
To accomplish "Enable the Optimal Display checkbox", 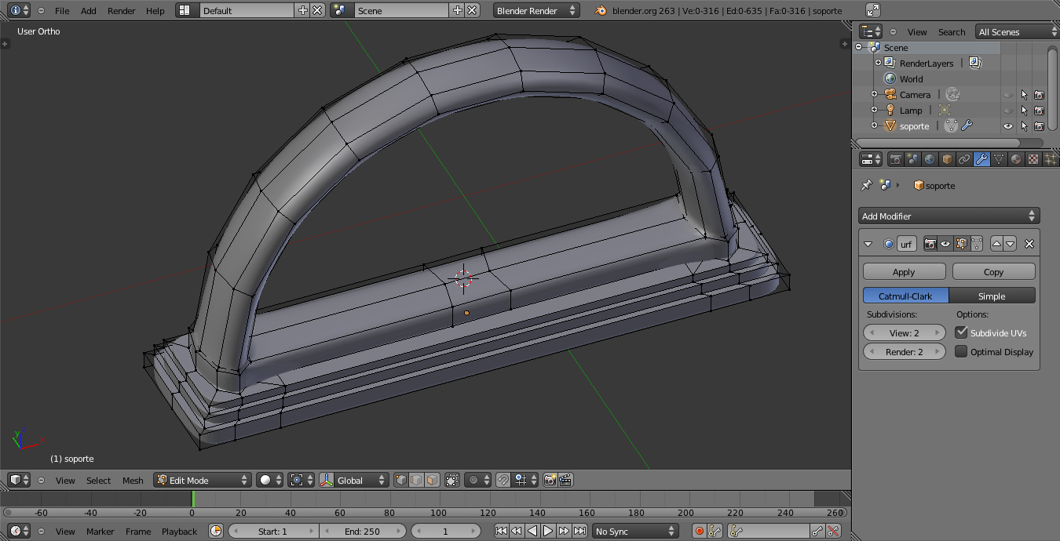I will 962,351.
